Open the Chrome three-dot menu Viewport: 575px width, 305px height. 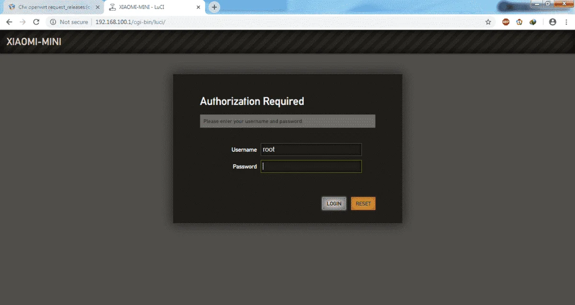click(x=565, y=22)
